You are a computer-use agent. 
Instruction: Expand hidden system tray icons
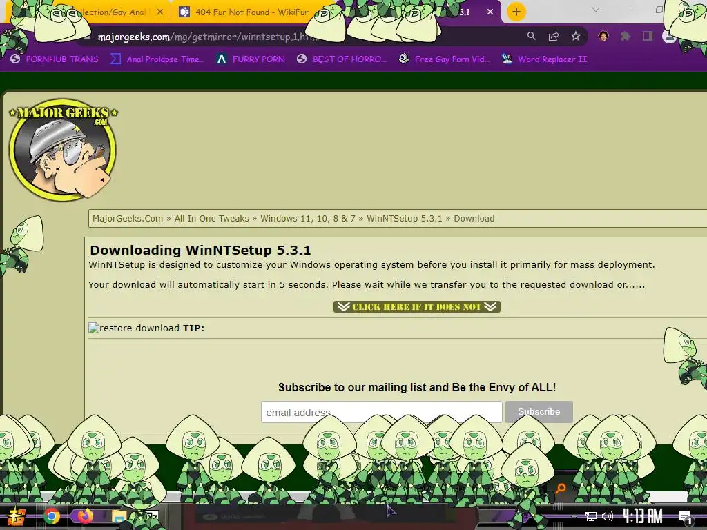[574, 517]
